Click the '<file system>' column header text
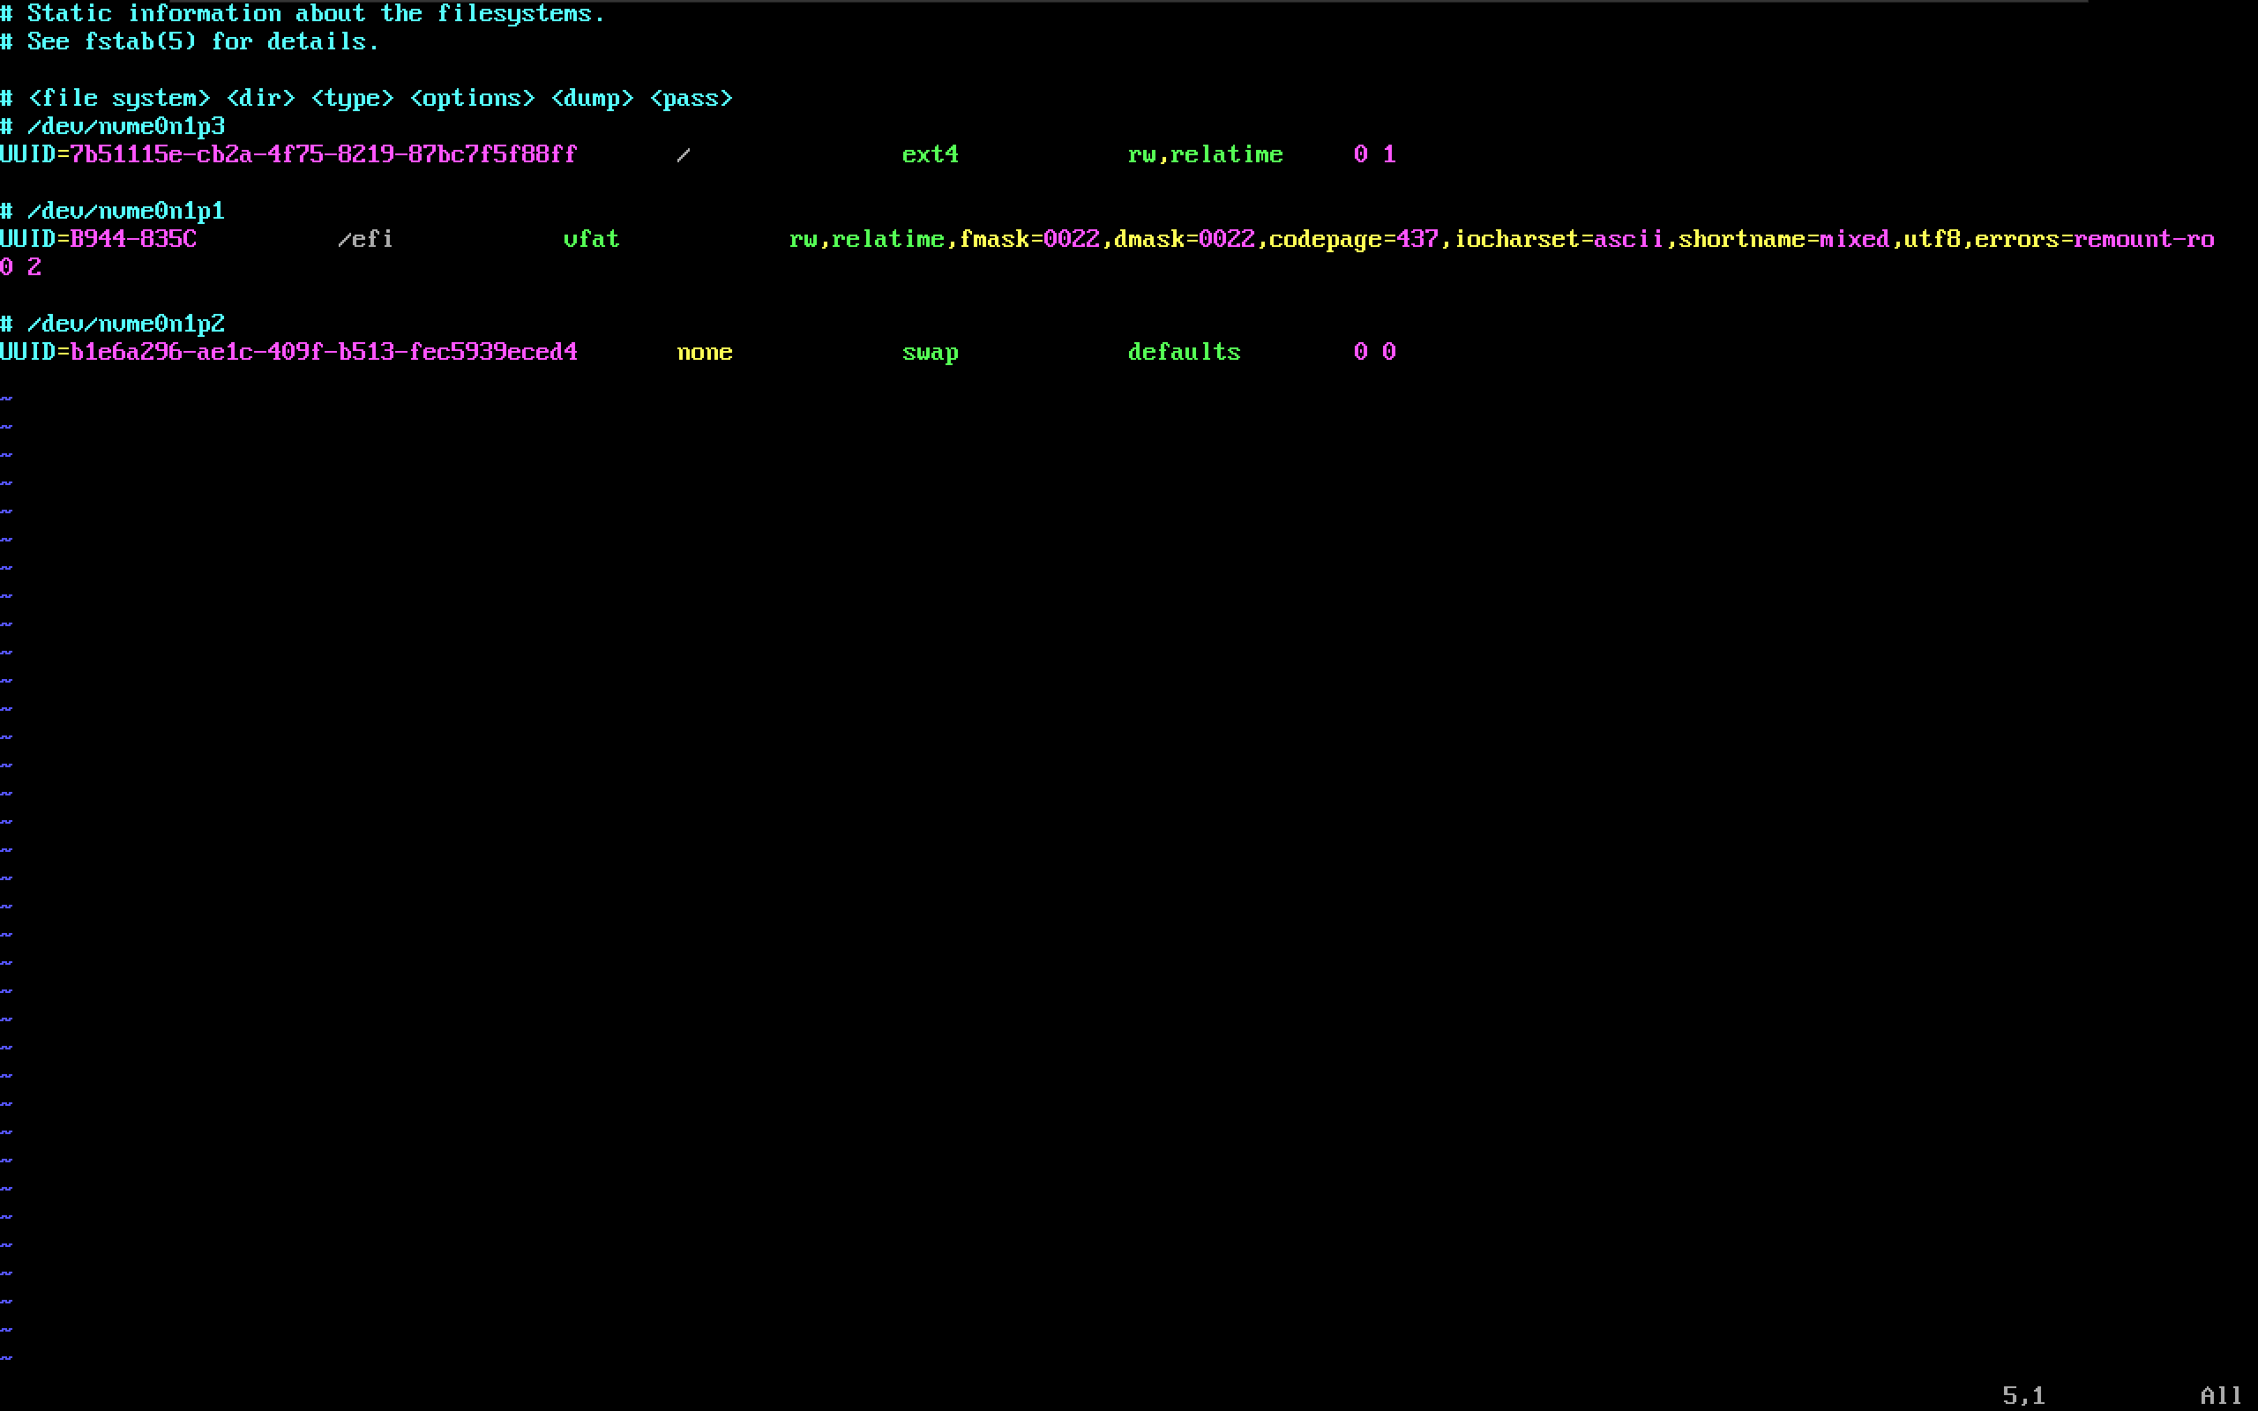The image size is (2258, 1411). click(x=118, y=99)
